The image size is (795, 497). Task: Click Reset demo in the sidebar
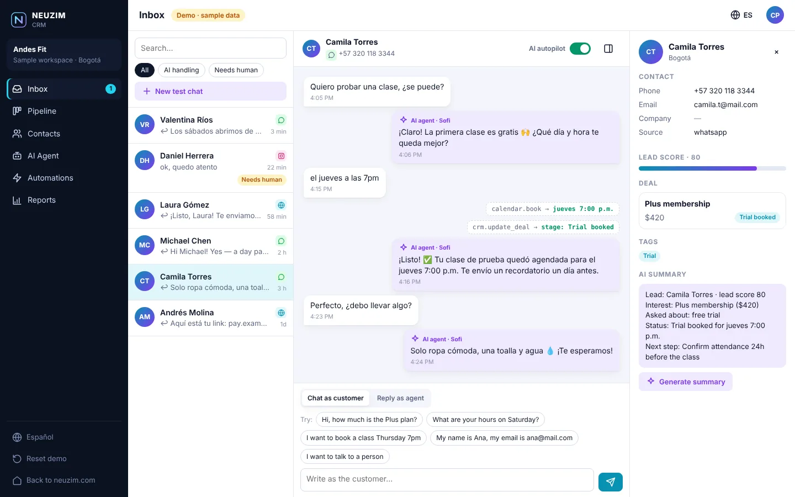coord(64,459)
